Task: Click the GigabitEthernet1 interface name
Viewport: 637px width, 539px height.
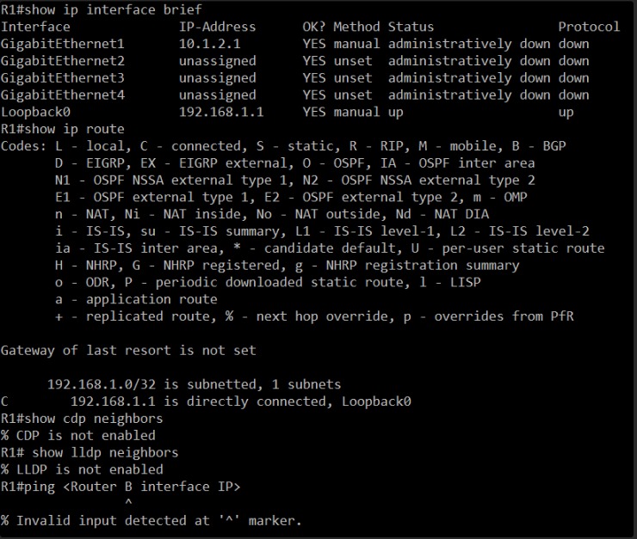Action: (63, 44)
